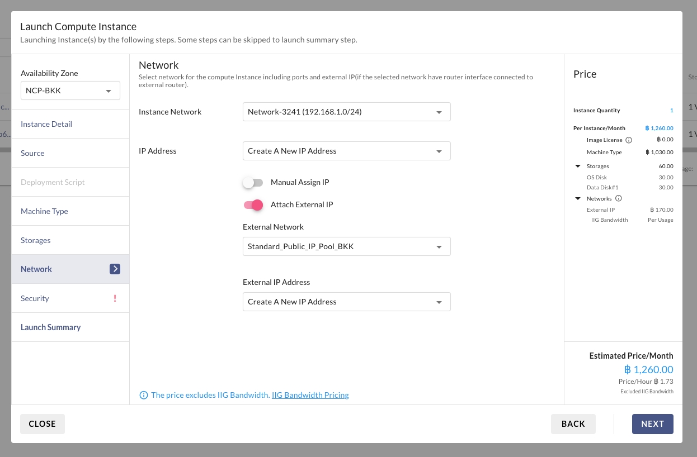Screen dimensions: 697x457
Task: Click the NEXT button
Action: tap(652, 424)
